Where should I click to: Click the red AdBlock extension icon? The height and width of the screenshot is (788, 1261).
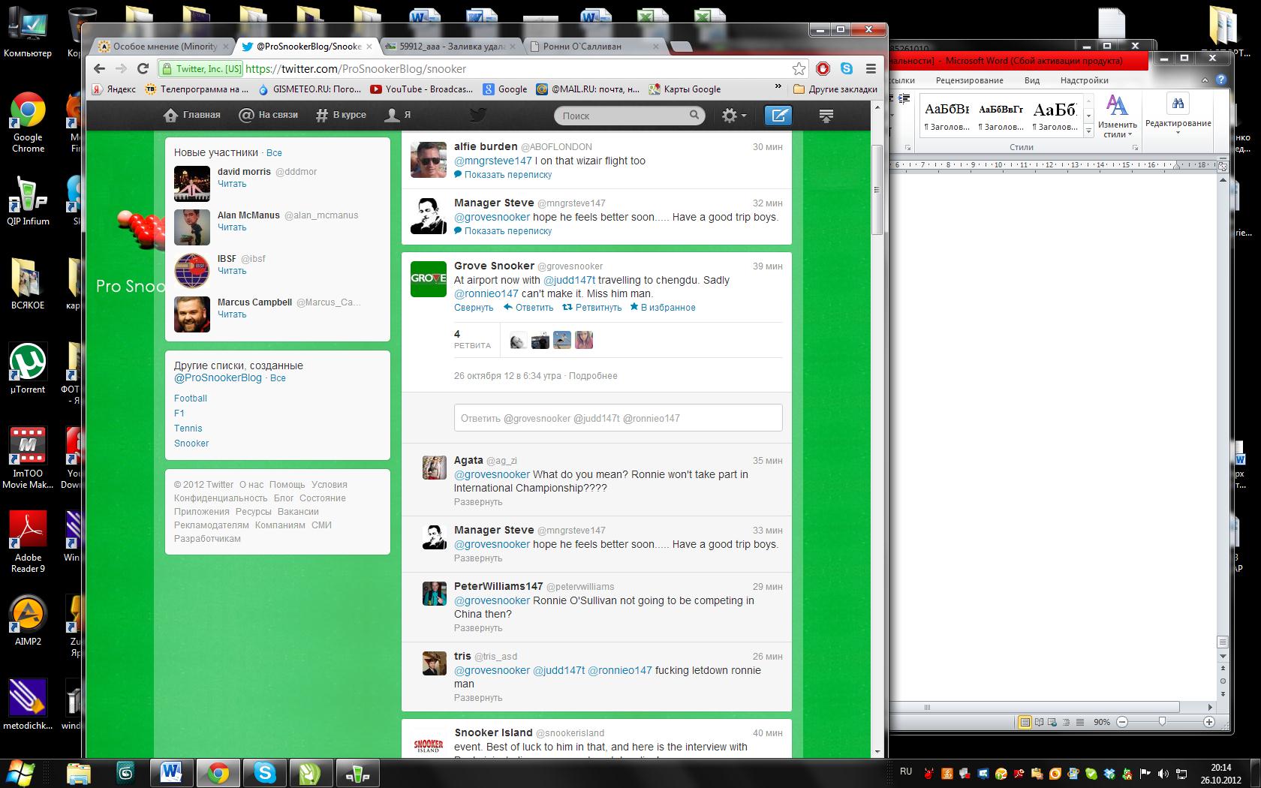point(823,69)
